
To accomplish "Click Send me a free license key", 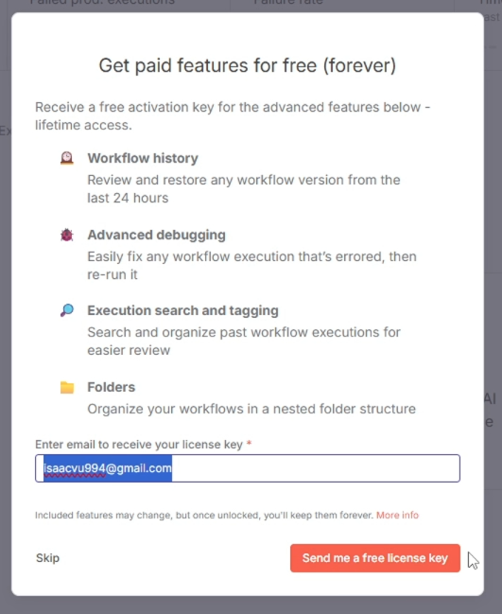I will pos(374,558).
